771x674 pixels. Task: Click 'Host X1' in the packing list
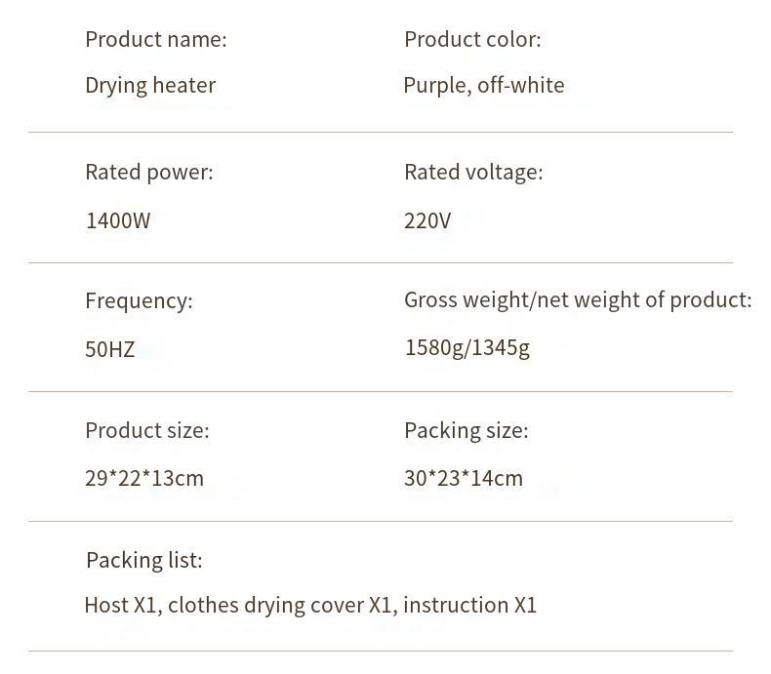tap(120, 605)
